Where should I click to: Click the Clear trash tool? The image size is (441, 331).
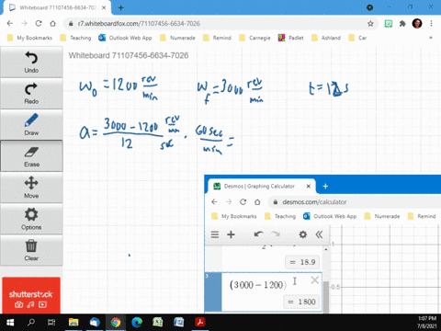coord(31,250)
